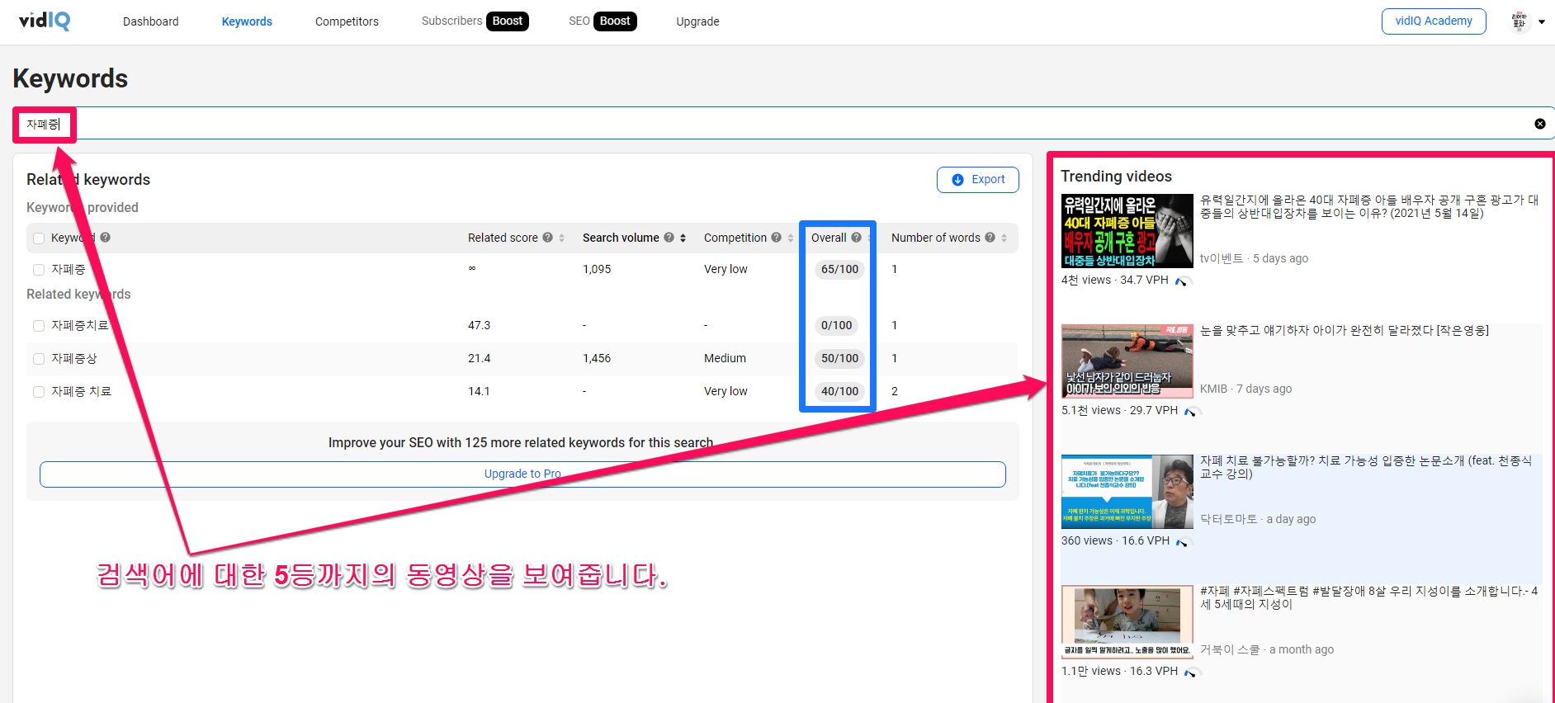Sort by Related score arrows
This screenshot has width=1555, height=703.
click(x=562, y=238)
